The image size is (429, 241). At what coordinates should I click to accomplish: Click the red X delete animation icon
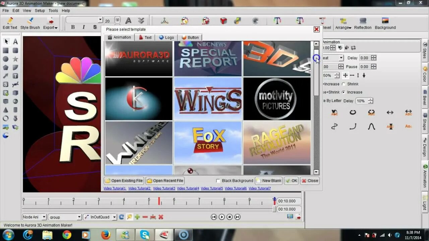tap(161, 217)
